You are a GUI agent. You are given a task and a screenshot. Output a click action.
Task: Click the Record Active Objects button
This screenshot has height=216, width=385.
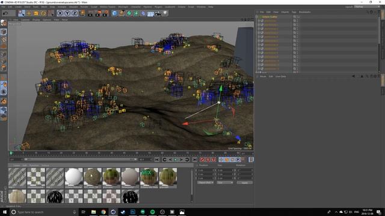(202, 160)
